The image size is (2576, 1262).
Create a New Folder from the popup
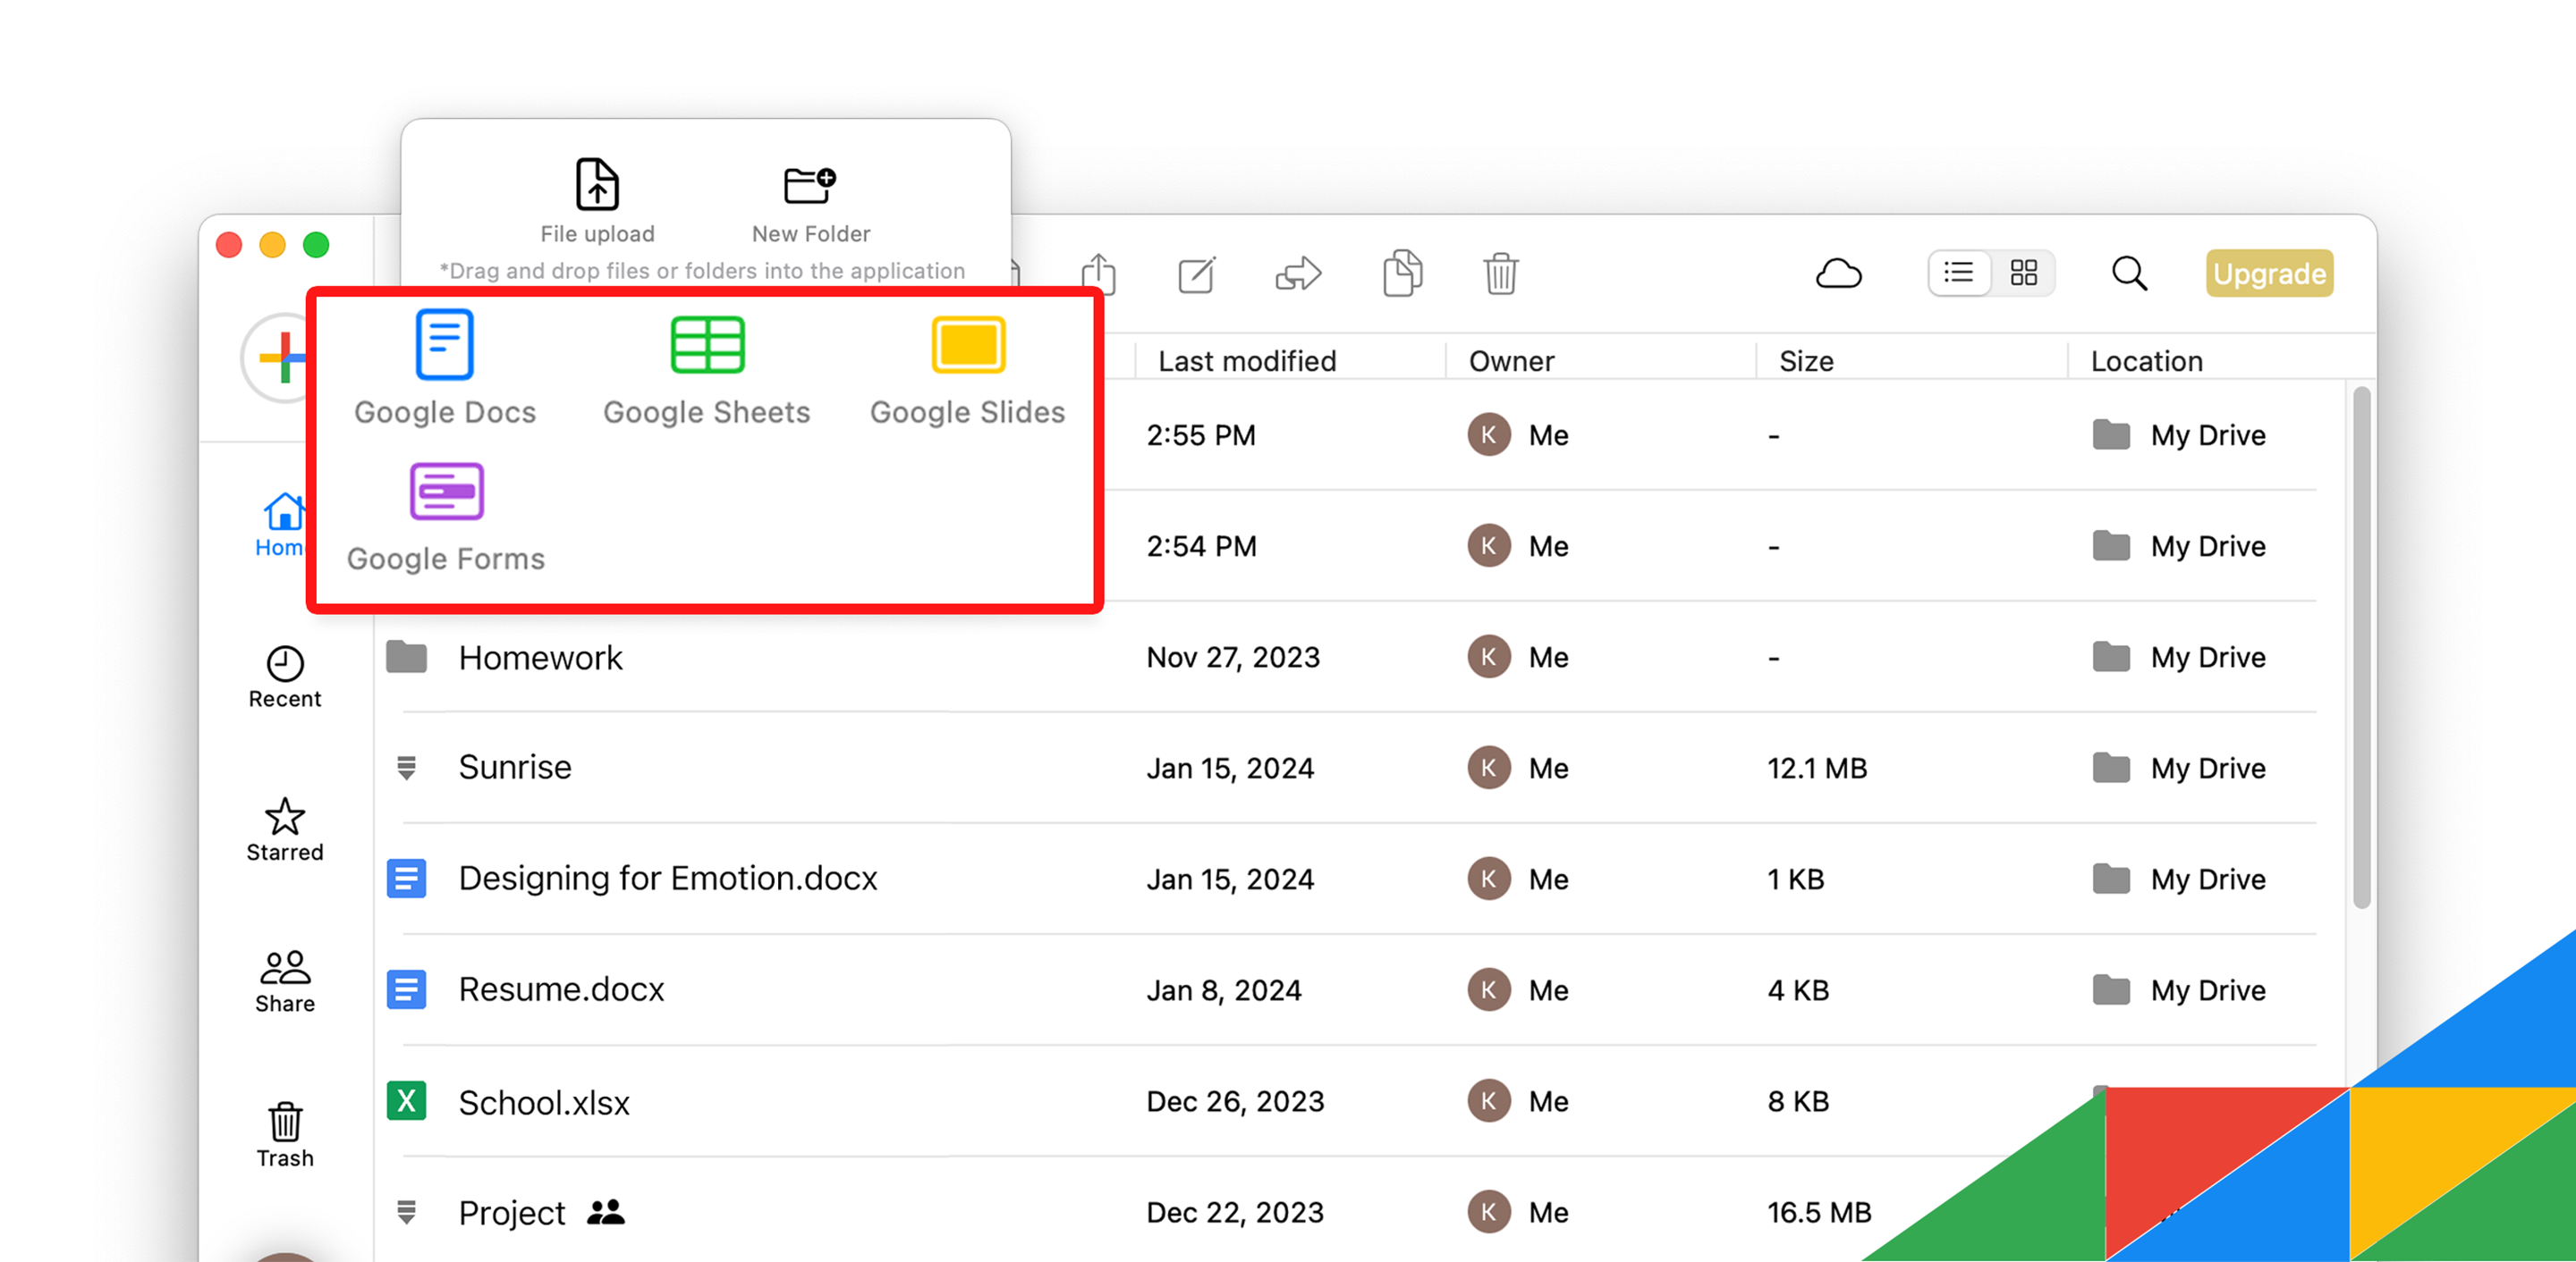click(x=810, y=202)
